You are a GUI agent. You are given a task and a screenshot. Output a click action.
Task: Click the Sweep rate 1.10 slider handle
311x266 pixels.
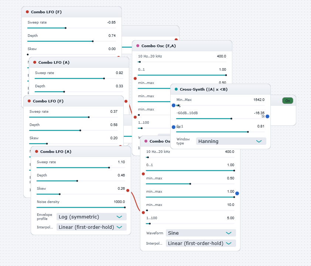[x=109, y=168]
